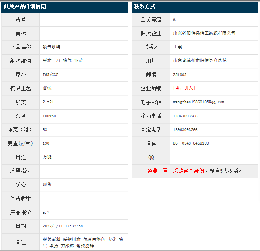Click the 供货产品详细信息 section header
The image size is (260, 251).
click(25, 6)
